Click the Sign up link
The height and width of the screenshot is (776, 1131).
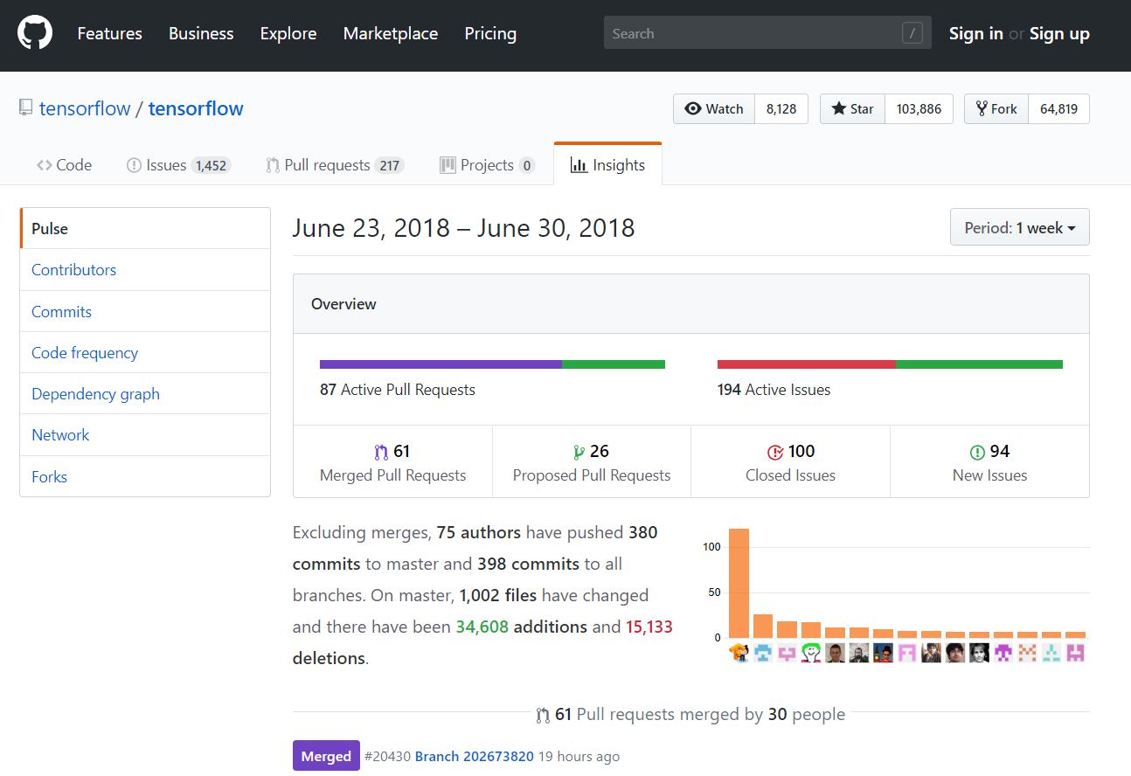1059,33
